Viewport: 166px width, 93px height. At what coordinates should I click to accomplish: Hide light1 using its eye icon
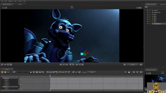point(147,14)
